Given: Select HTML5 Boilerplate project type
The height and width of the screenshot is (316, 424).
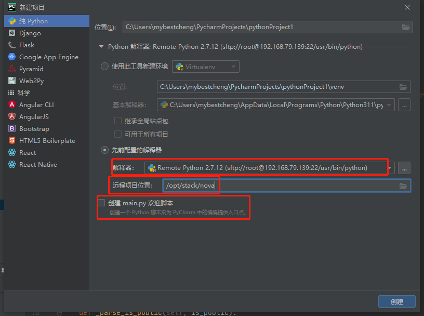Looking at the screenshot, I should coord(47,140).
